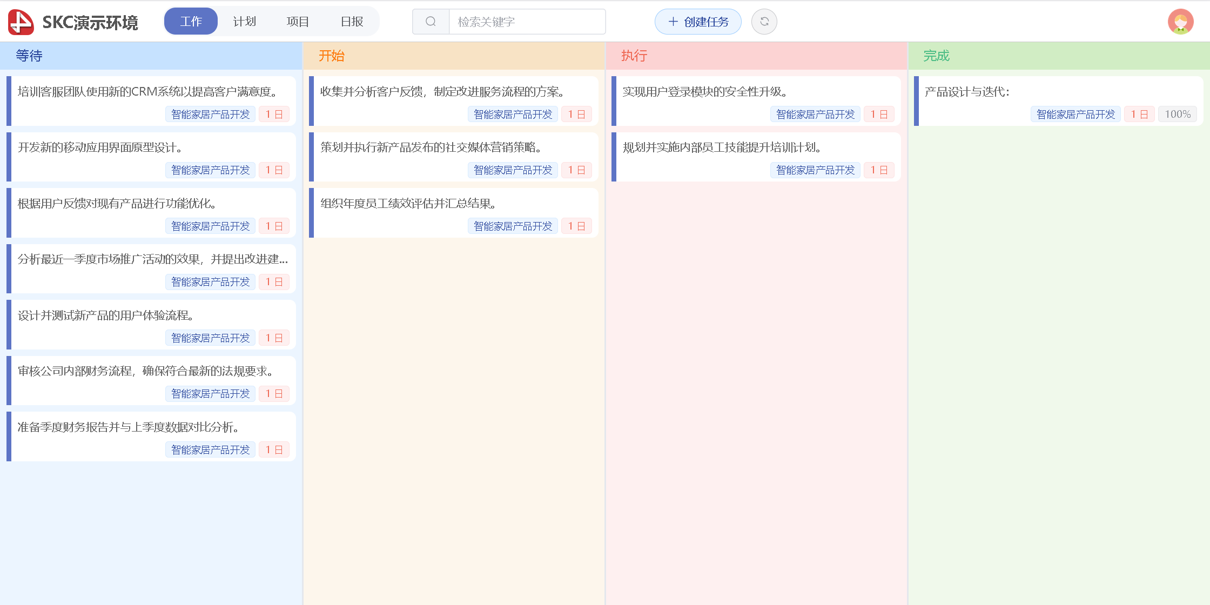Click the refresh circular arrows icon

coord(764,22)
